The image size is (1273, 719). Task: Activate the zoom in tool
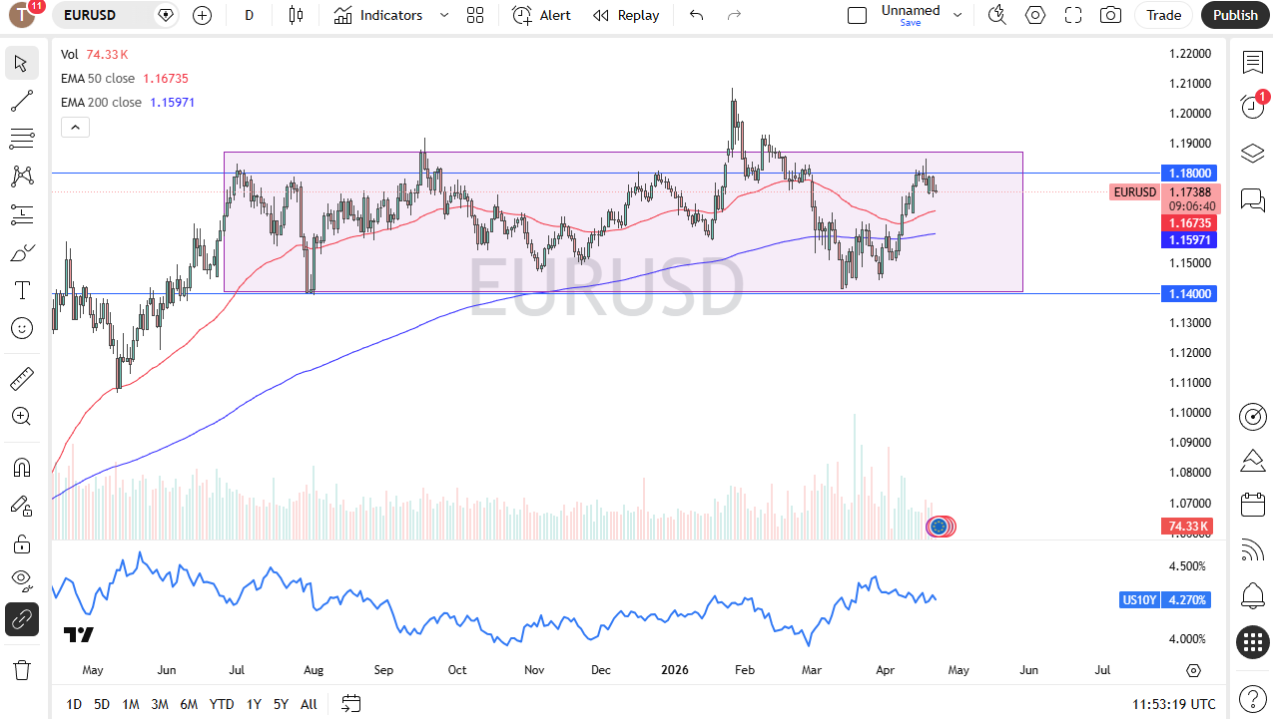point(22,416)
